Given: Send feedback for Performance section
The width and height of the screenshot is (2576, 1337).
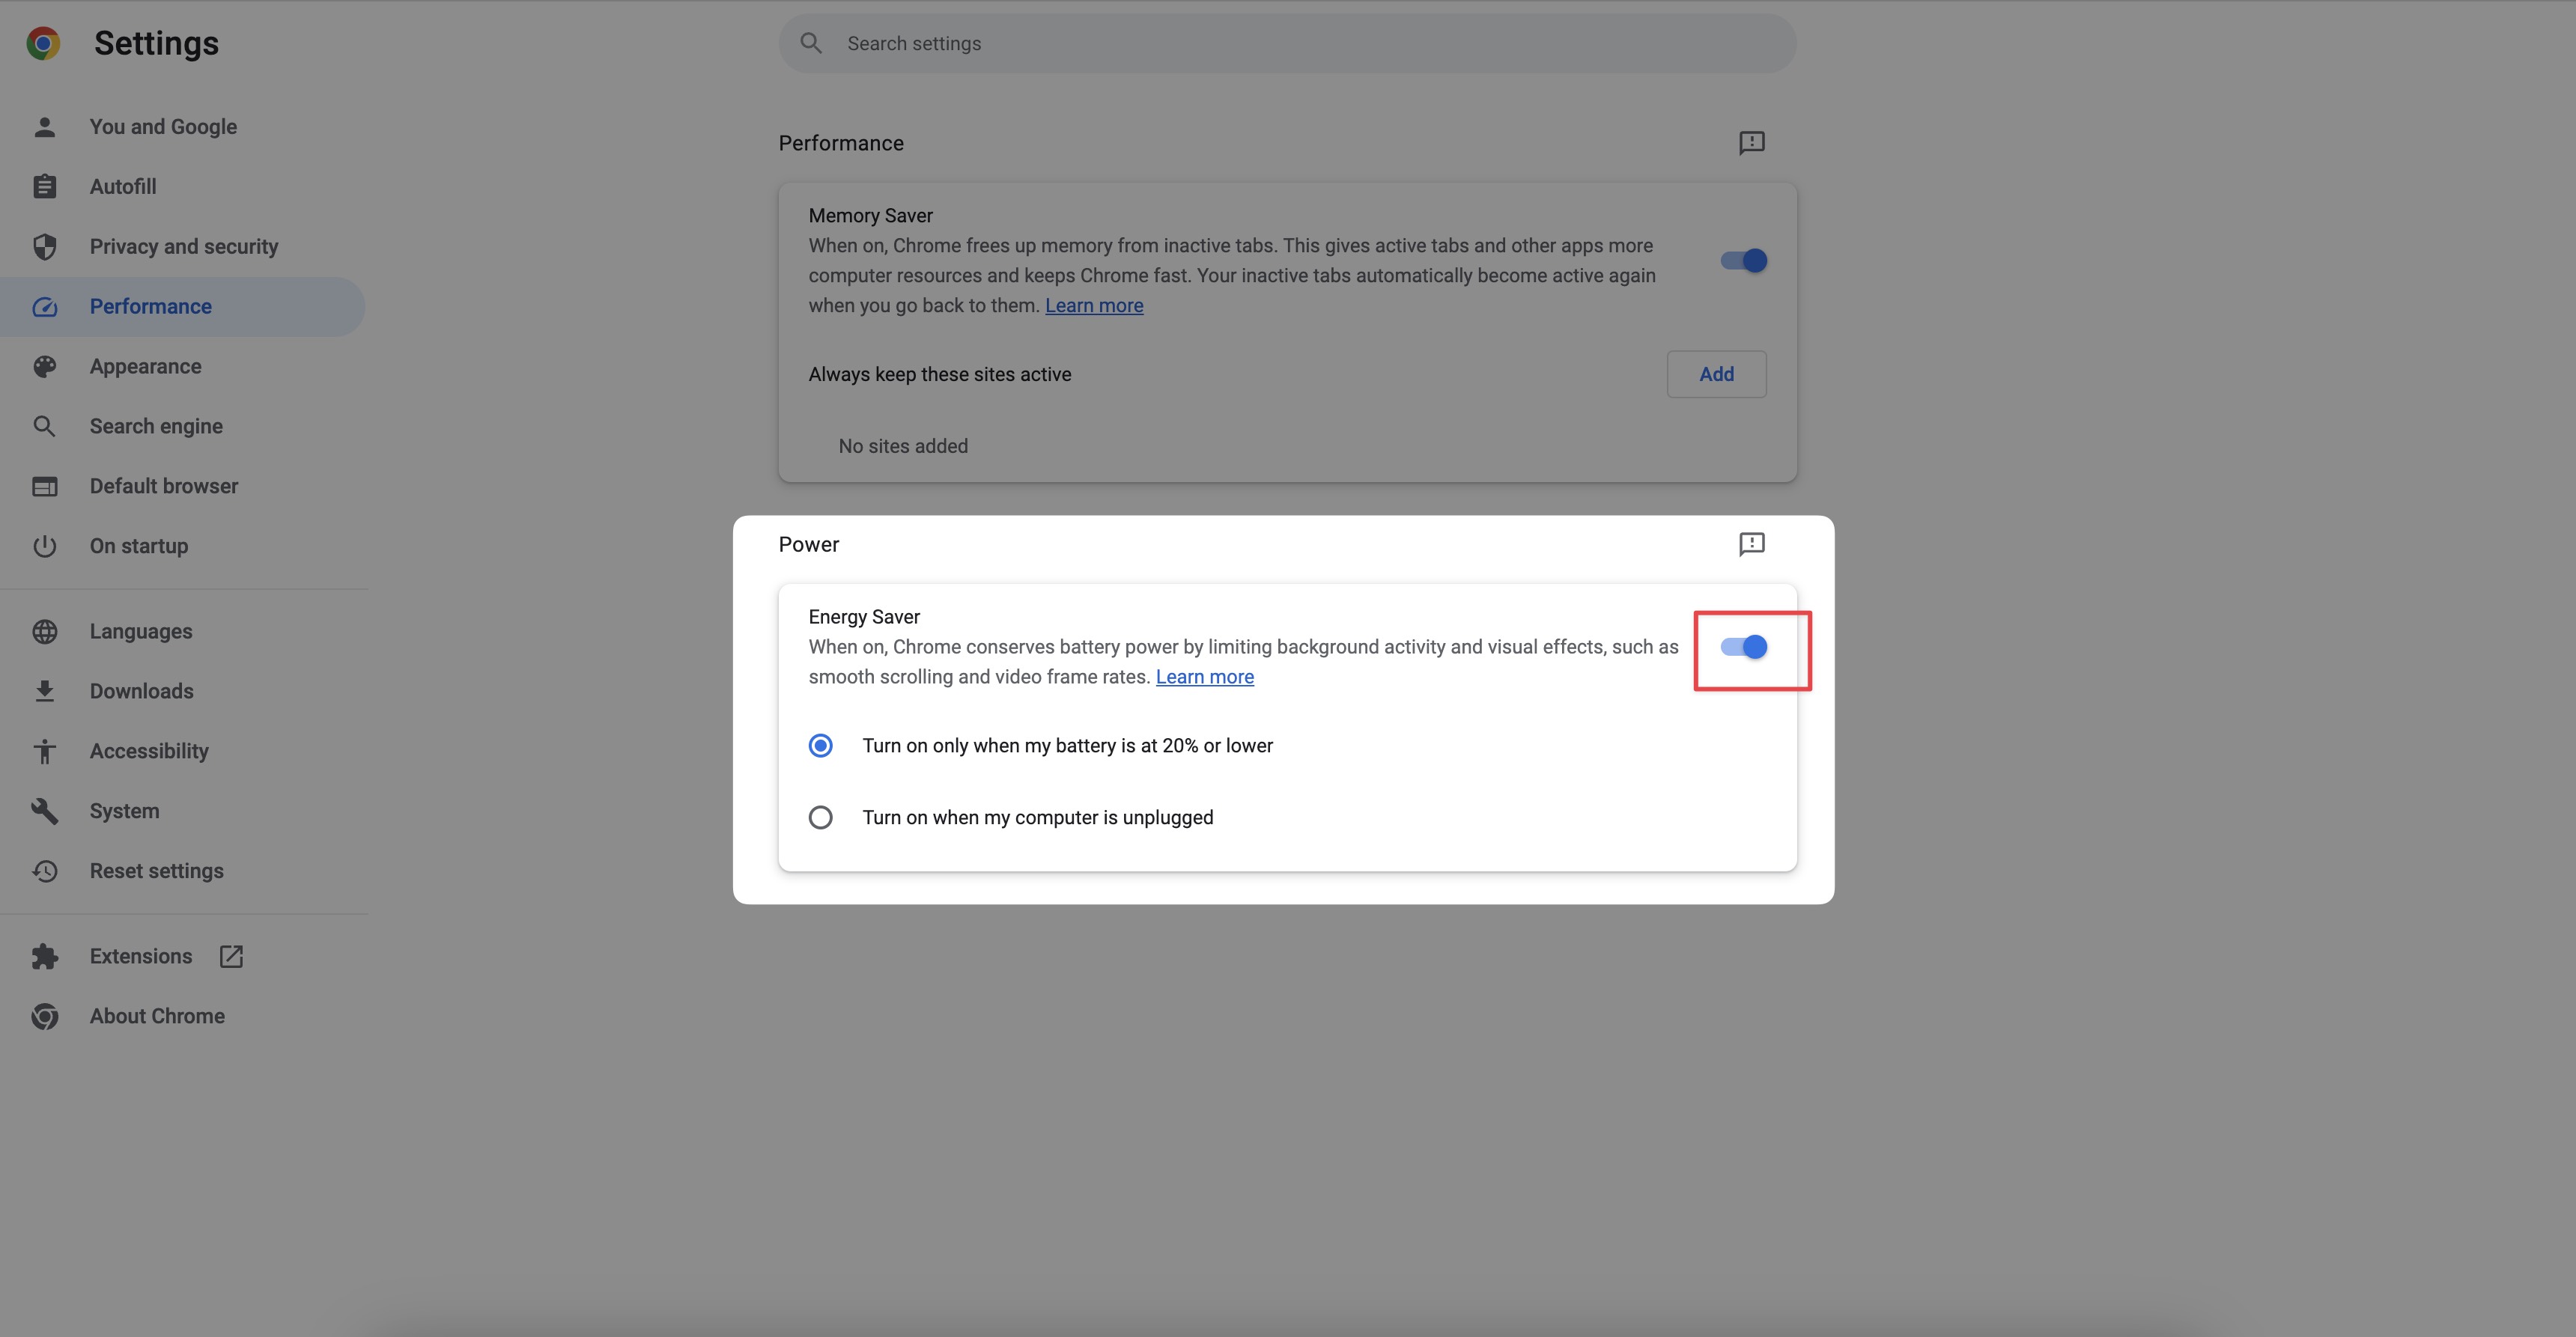Looking at the screenshot, I should pyautogui.click(x=1751, y=143).
